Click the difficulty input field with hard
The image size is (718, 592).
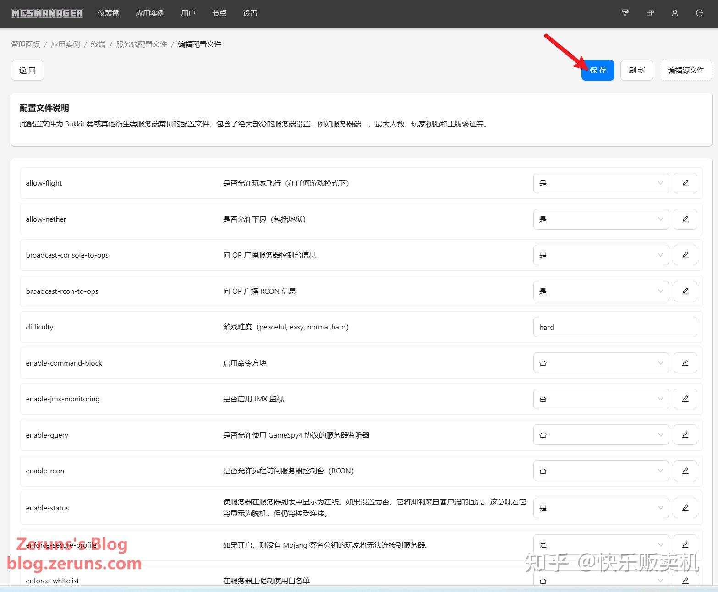click(x=615, y=327)
